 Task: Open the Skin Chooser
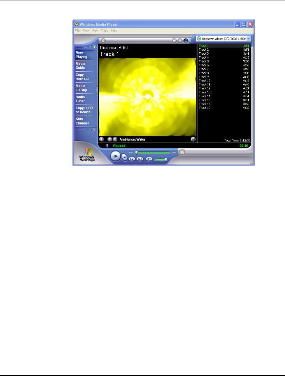[x=85, y=121]
